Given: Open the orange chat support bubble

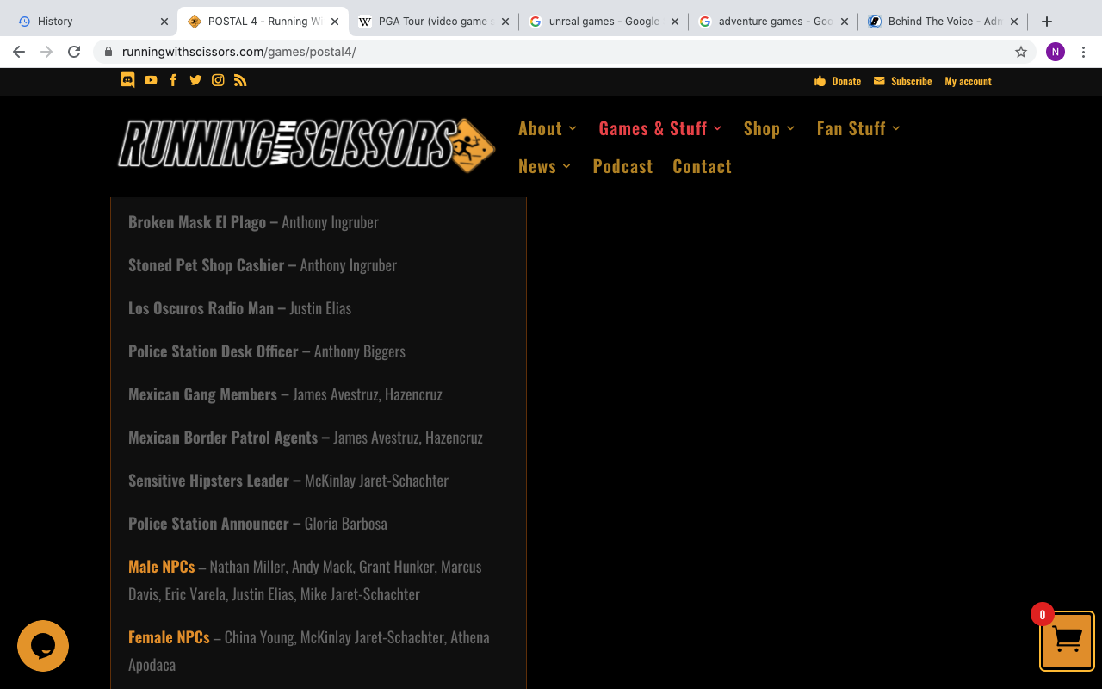Looking at the screenshot, I should (43, 646).
